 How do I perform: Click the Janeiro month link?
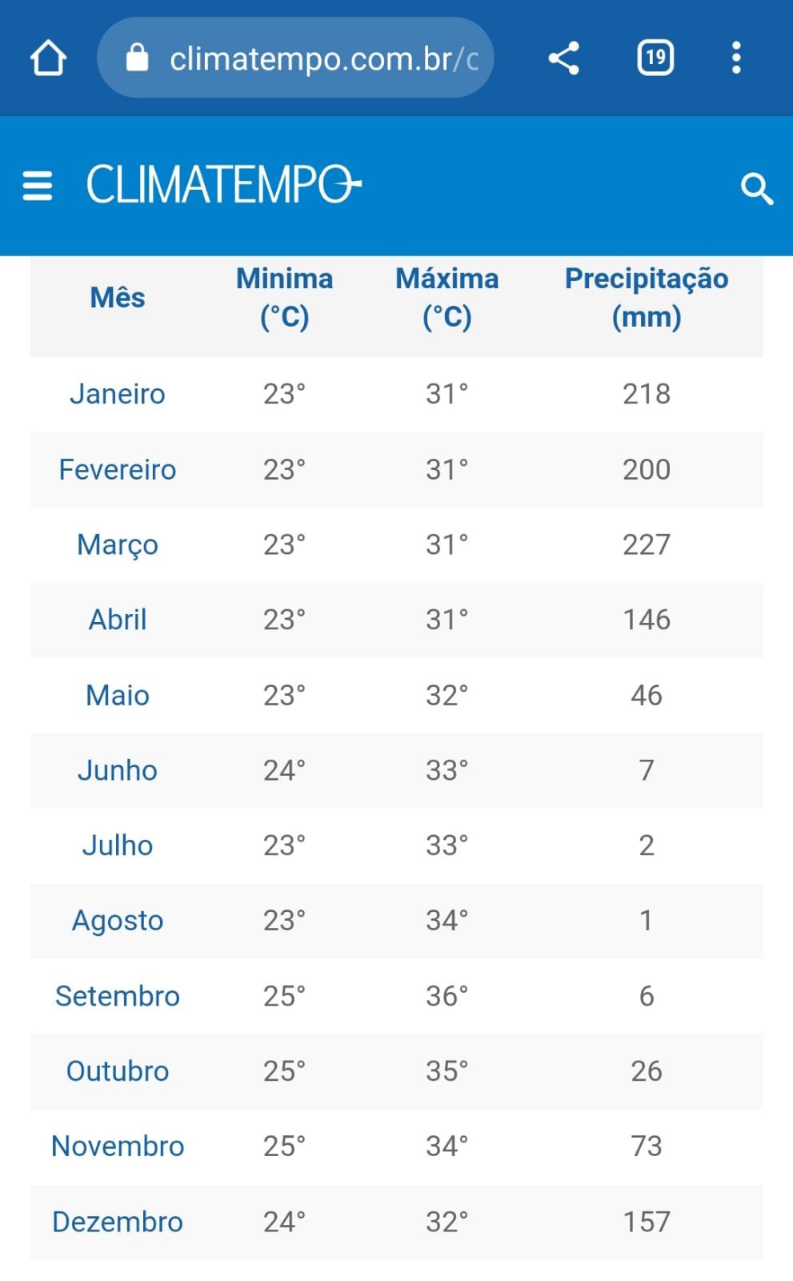(x=118, y=394)
